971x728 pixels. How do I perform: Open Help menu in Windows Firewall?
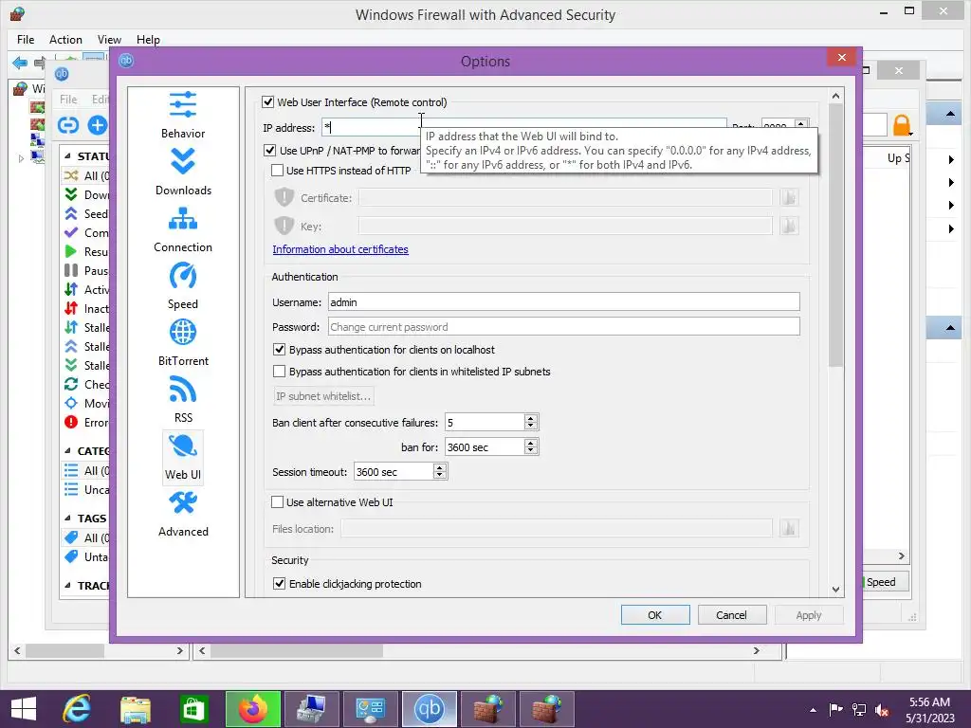148,40
